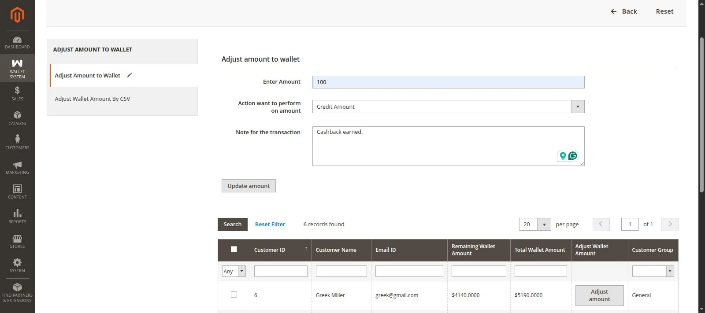Click the 6 records found text
The image size is (705, 313).
pos(324,224)
